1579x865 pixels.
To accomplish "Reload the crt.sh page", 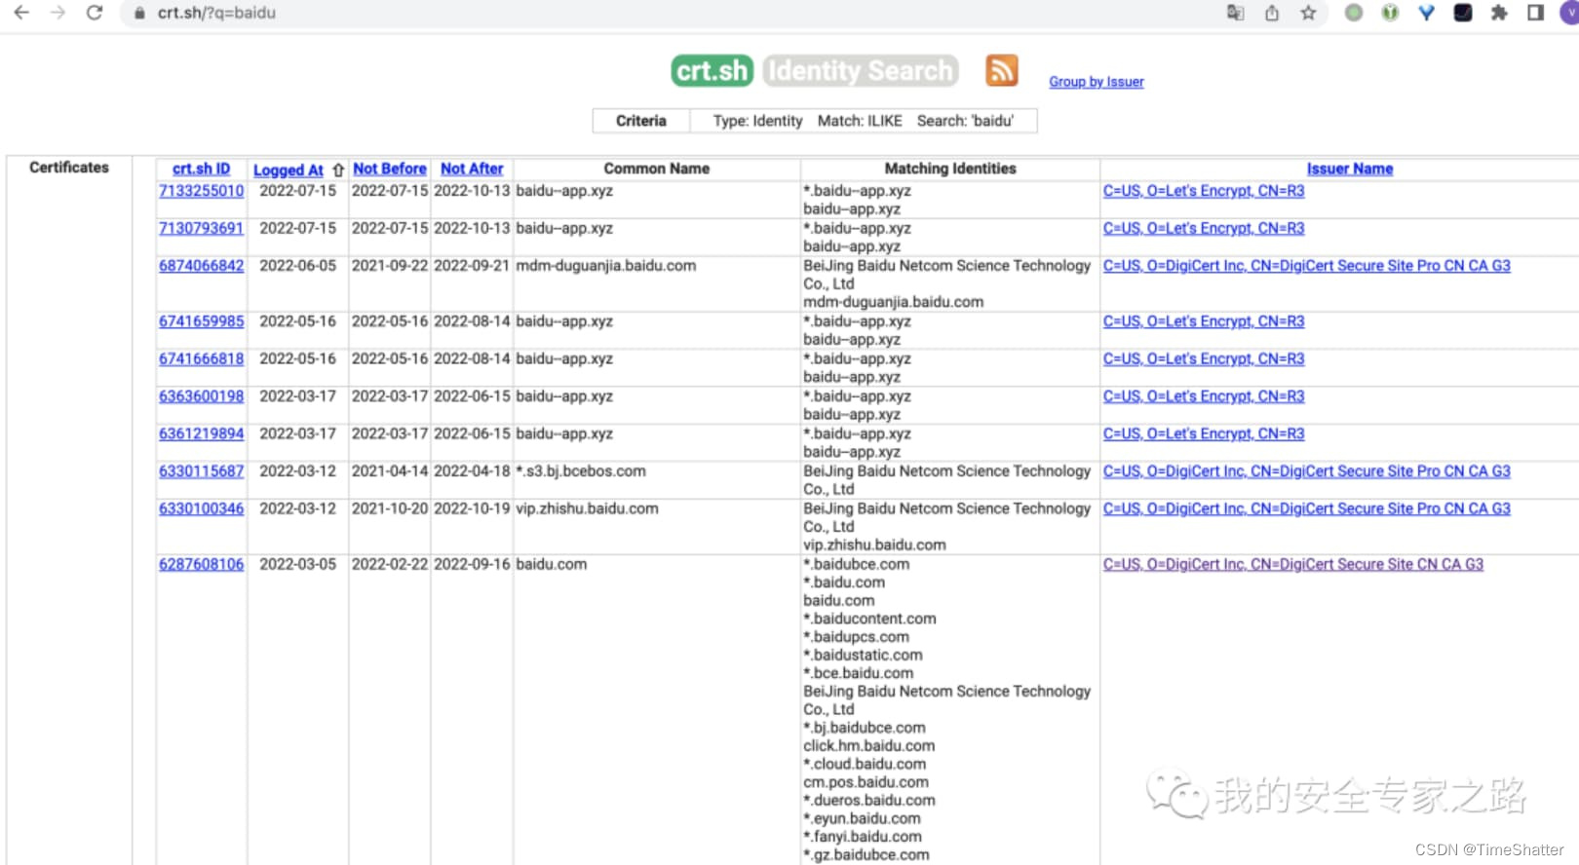I will click(95, 13).
